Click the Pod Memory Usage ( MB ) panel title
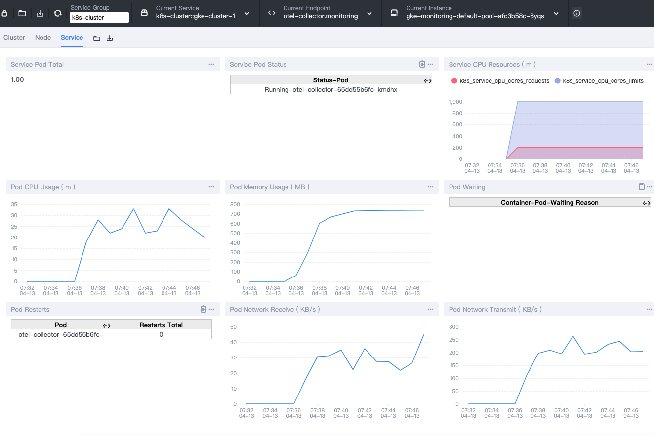Image resolution: width=654 pixels, height=436 pixels. coord(270,187)
